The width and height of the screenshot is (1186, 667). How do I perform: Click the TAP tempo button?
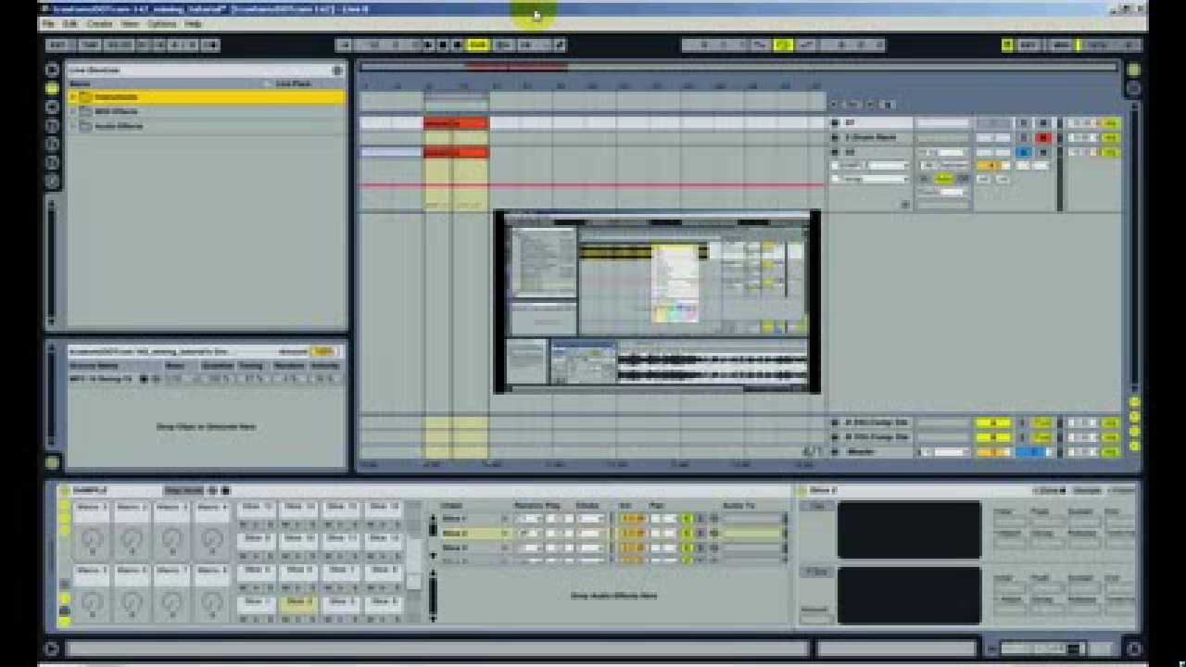click(x=90, y=44)
